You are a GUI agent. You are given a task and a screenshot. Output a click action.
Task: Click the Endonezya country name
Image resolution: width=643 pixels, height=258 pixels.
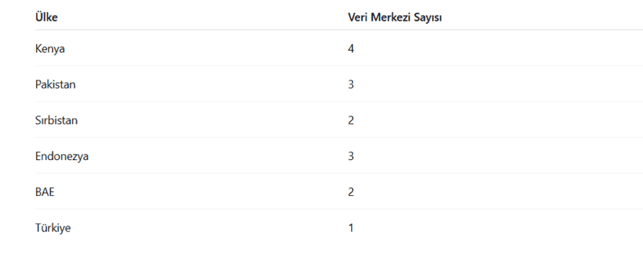[x=62, y=156]
